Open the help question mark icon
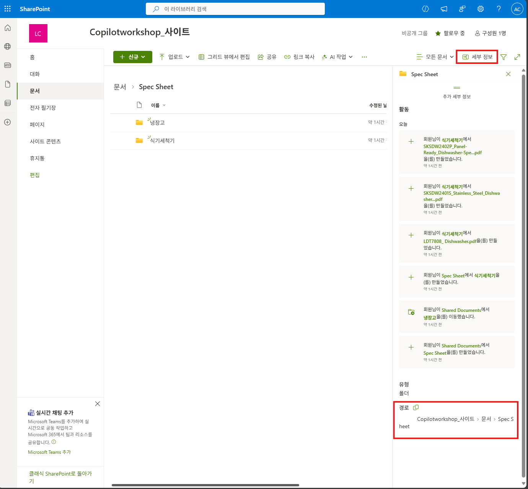The image size is (528, 489). 499,9
